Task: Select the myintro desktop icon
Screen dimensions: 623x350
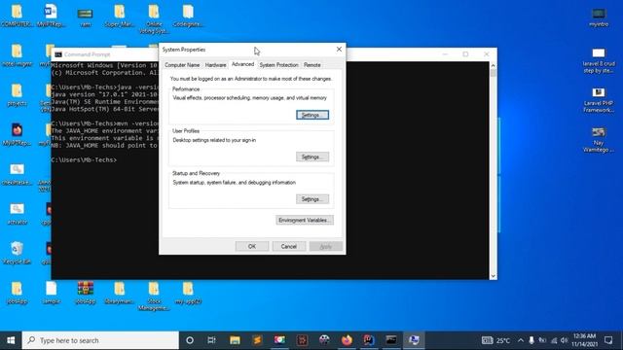Action: point(599,17)
